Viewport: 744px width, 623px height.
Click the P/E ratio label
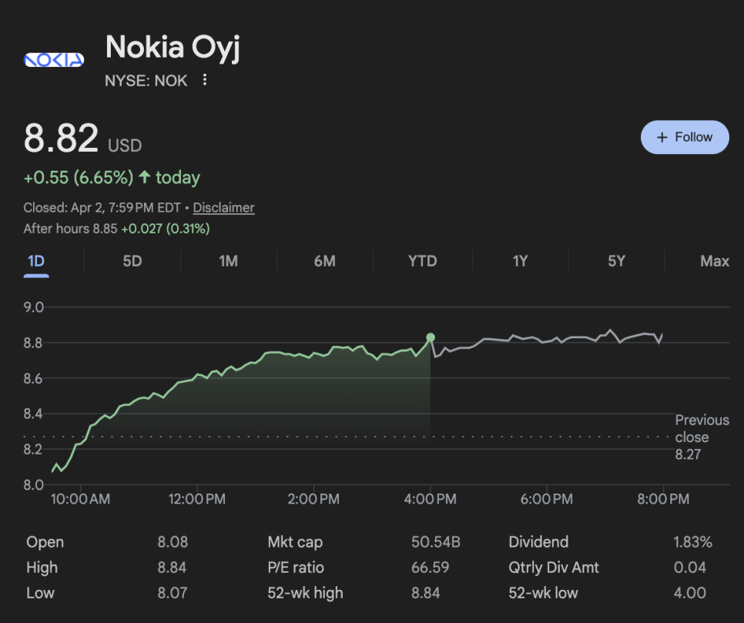tap(296, 568)
